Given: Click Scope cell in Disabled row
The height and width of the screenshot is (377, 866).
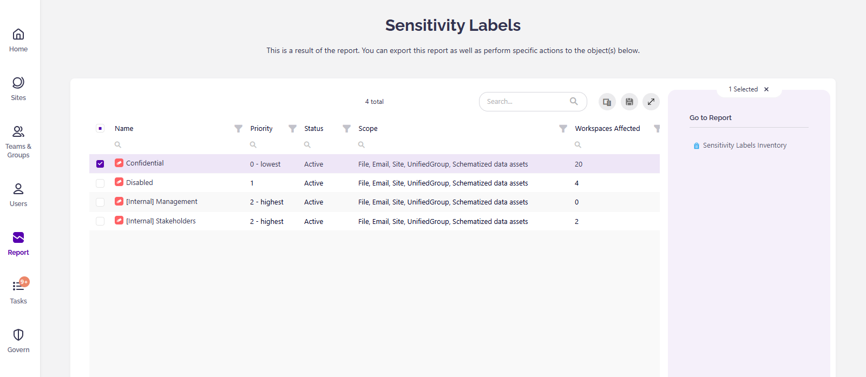Looking at the screenshot, I should [443, 183].
